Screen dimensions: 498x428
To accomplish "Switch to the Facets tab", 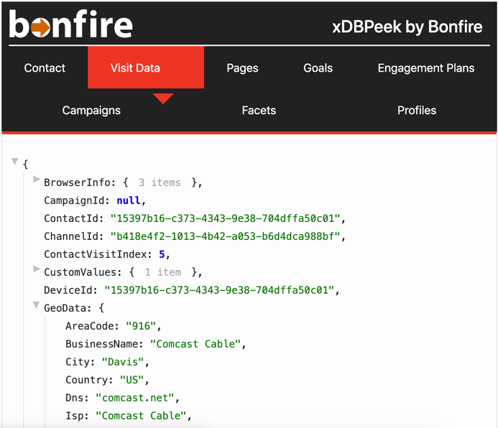I will [x=259, y=111].
